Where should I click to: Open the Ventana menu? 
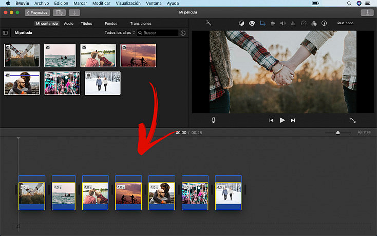click(x=154, y=3)
